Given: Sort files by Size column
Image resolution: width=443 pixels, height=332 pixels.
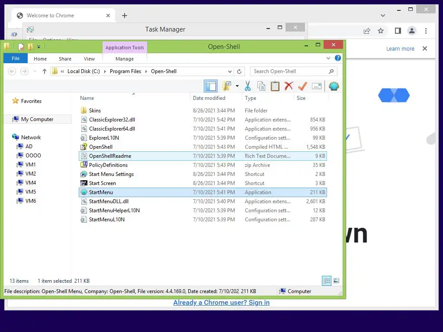Looking at the screenshot, I should coord(301,98).
